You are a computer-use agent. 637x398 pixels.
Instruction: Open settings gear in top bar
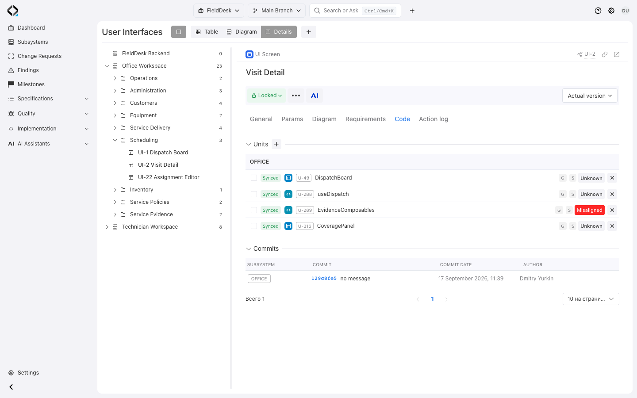pos(611,11)
